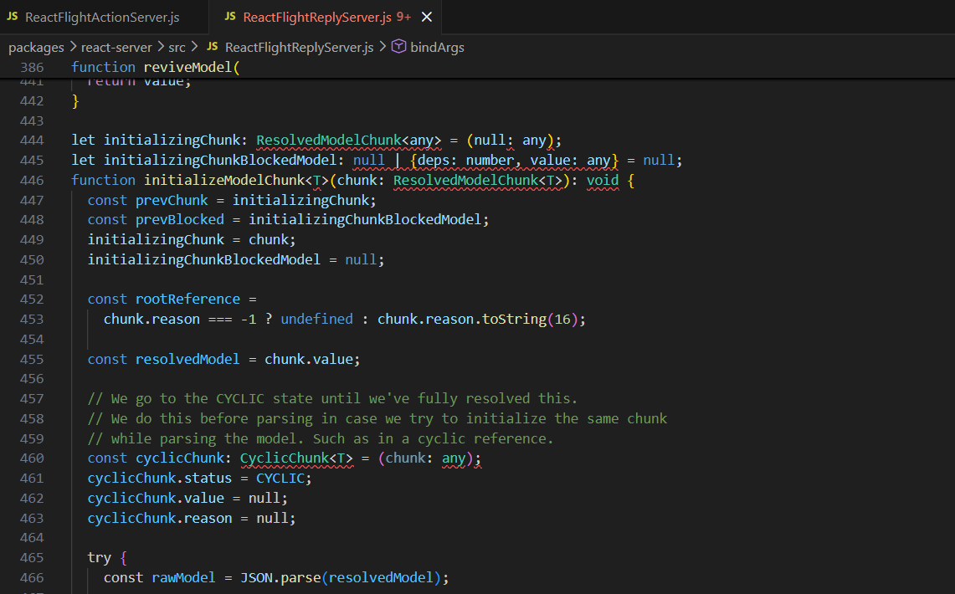Click the 9+ problems badge on tab
The width and height of the screenshot is (955, 594).
[x=403, y=17]
